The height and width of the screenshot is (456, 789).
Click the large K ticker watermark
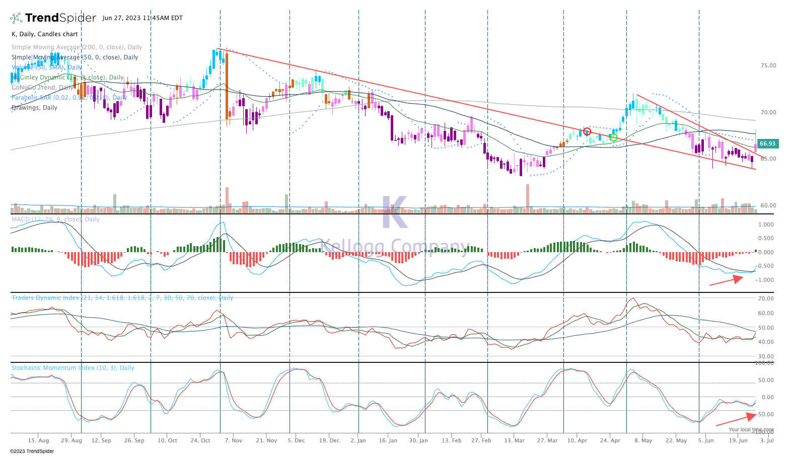[x=394, y=212]
